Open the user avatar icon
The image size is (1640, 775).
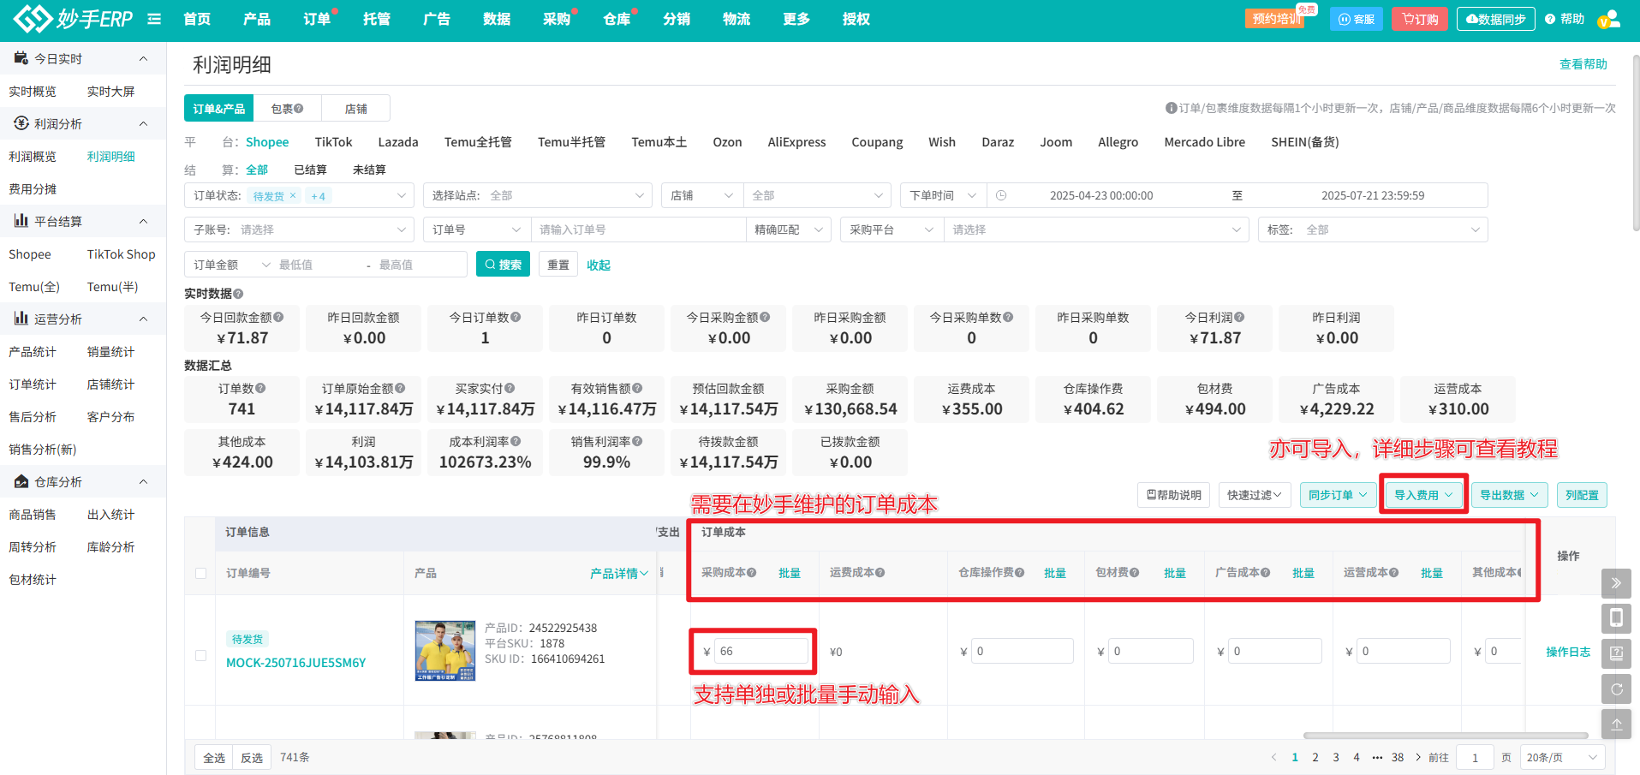[1609, 19]
